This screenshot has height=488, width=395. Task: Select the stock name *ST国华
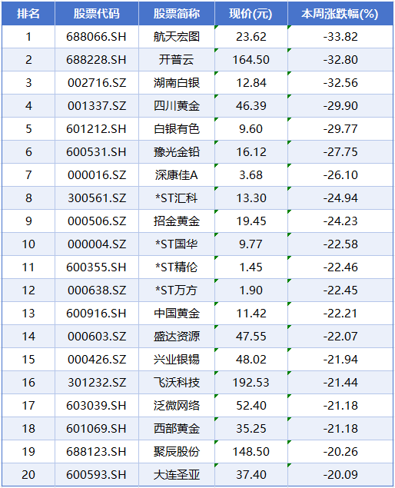(x=177, y=244)
